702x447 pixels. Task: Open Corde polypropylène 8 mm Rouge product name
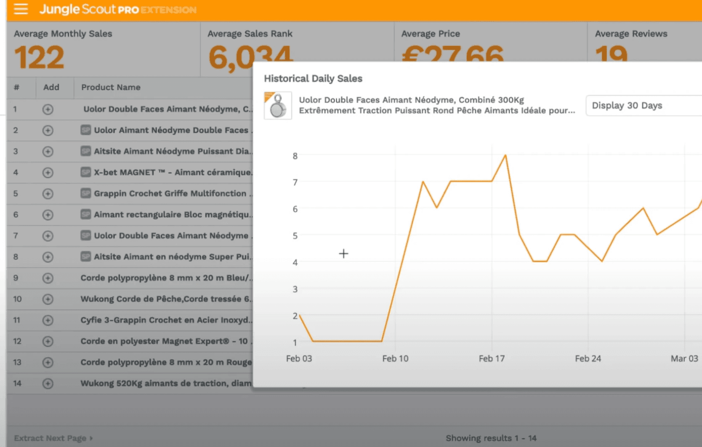click(x=166, y=362)
